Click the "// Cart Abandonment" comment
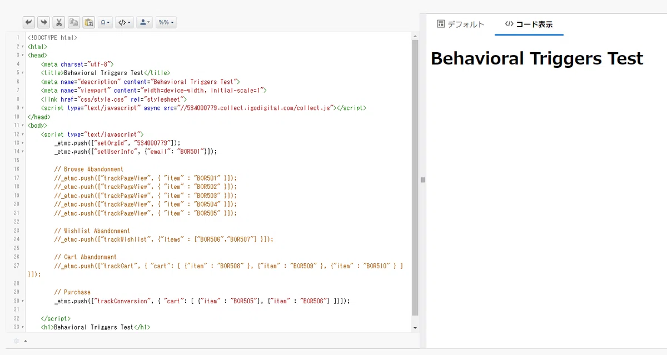The height and width of the screenshot is (355, 667). (x=85, y=257)
